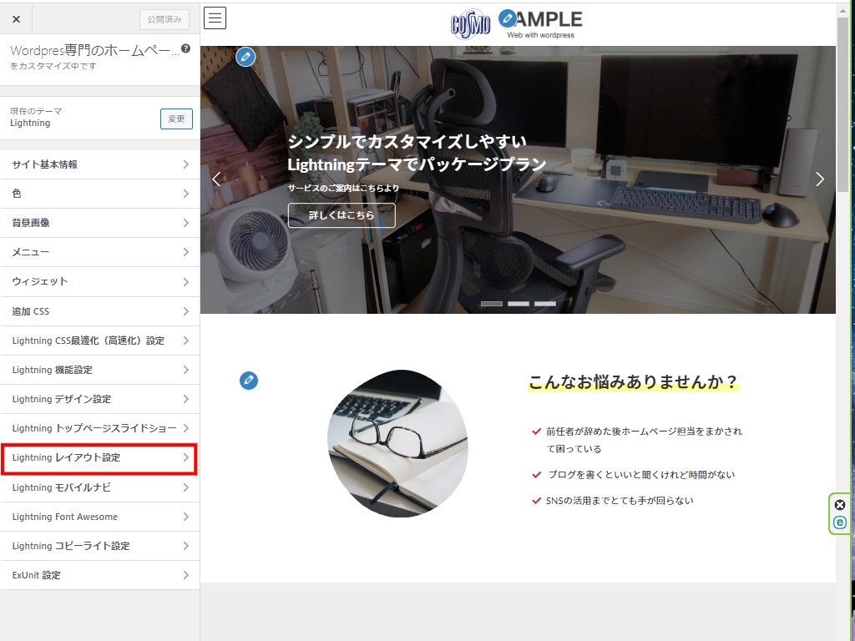Click the green 'e' side widget icon

point(840,522)
